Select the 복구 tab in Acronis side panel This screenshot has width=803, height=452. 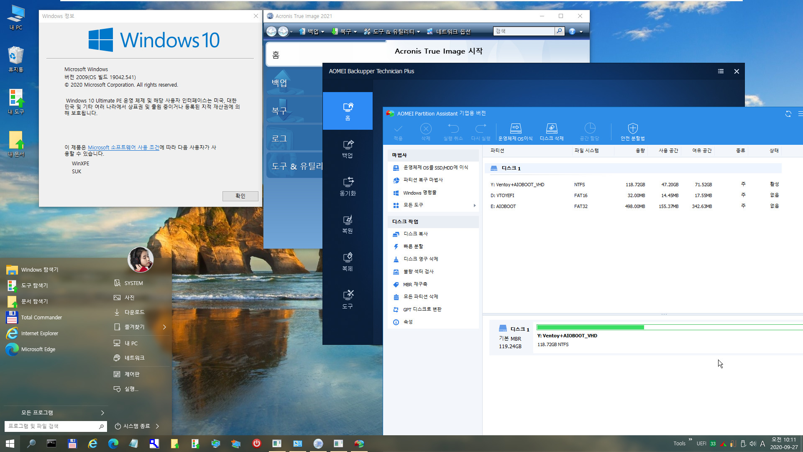(294, 111)
